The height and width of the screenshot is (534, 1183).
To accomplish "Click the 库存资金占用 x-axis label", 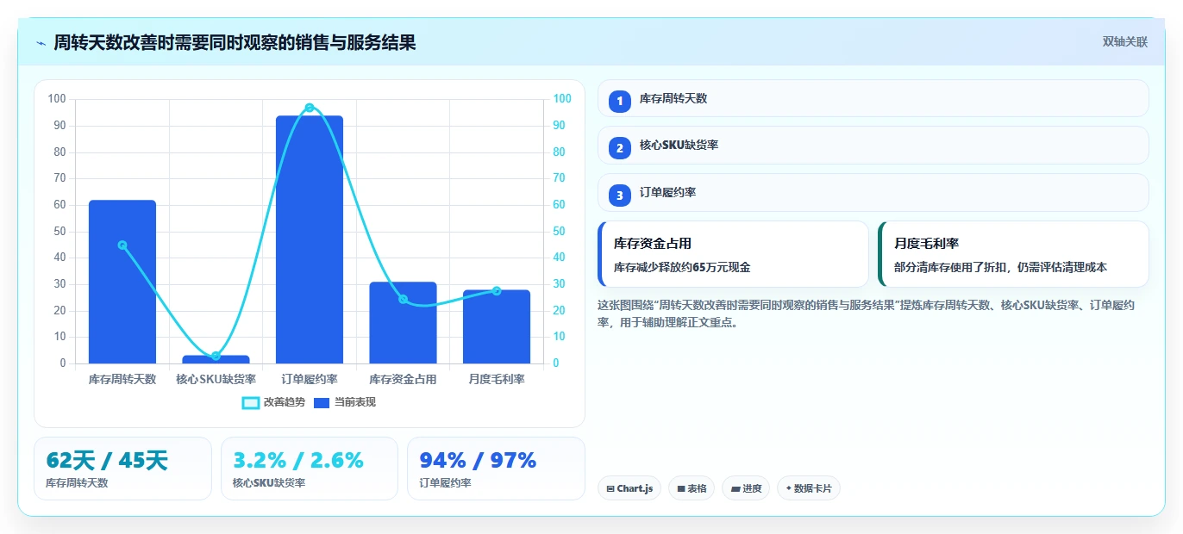I will coord(403,379).
